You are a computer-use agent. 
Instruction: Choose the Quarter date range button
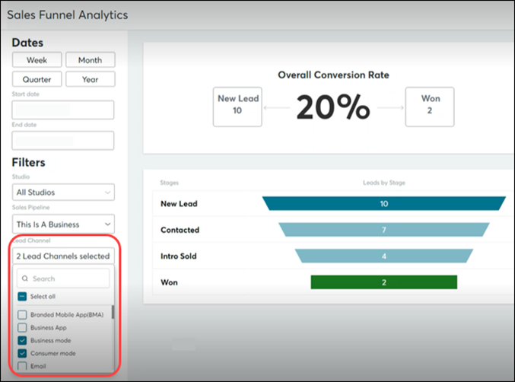[37, 79]
